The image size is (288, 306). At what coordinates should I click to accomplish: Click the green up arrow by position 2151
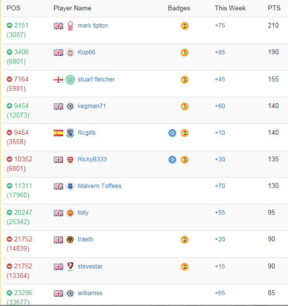(9, 25)
